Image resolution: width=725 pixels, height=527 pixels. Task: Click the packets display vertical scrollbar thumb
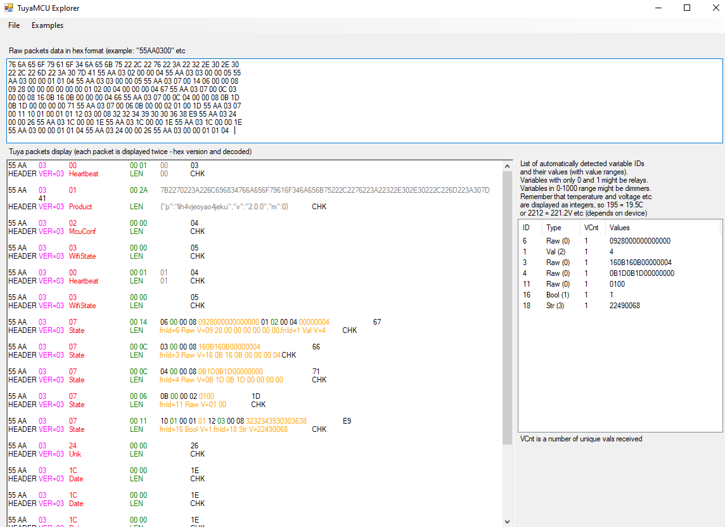point(507,308)
